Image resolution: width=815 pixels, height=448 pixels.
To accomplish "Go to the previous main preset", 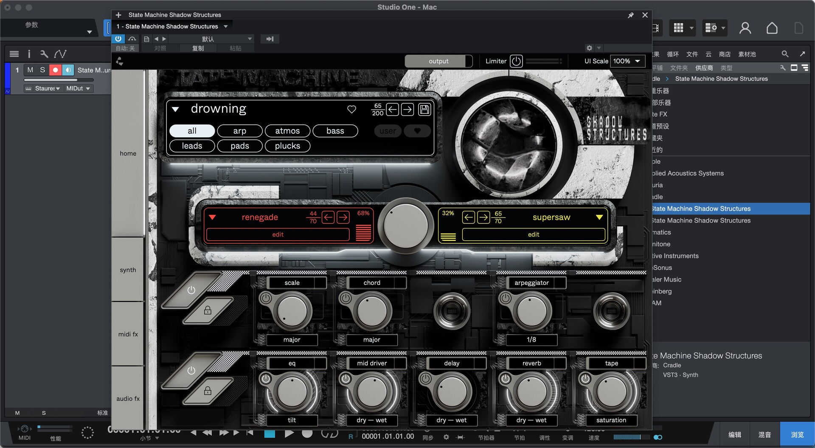I will [x=393, y=110].
